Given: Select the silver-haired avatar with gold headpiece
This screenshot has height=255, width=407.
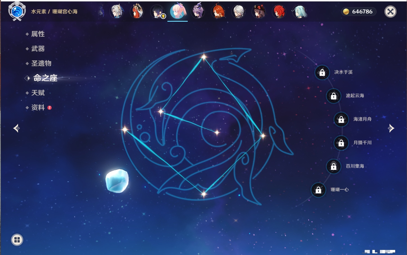Looking at the screenshot, I should [117, 12].
